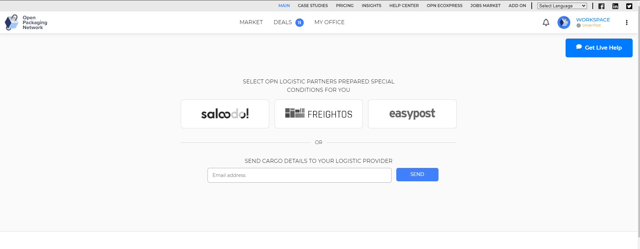Click the blue Send button
The width and height of the screenshot is (640, 249).
pyautogui.click(x=417, y=175)
